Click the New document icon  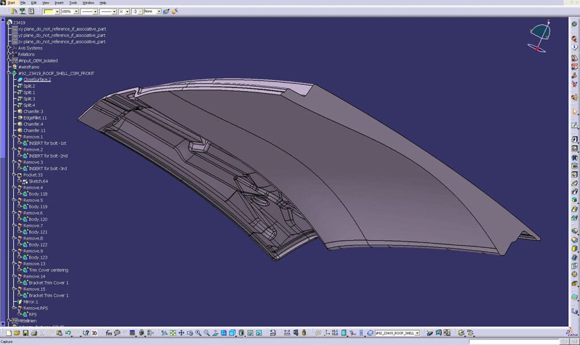click(8, 333)
